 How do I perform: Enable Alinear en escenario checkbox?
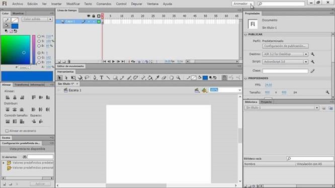pos(7,131)
